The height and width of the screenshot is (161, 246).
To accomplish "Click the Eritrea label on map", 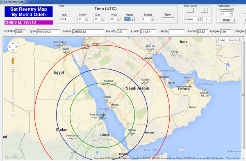I will tap(105, 135).
